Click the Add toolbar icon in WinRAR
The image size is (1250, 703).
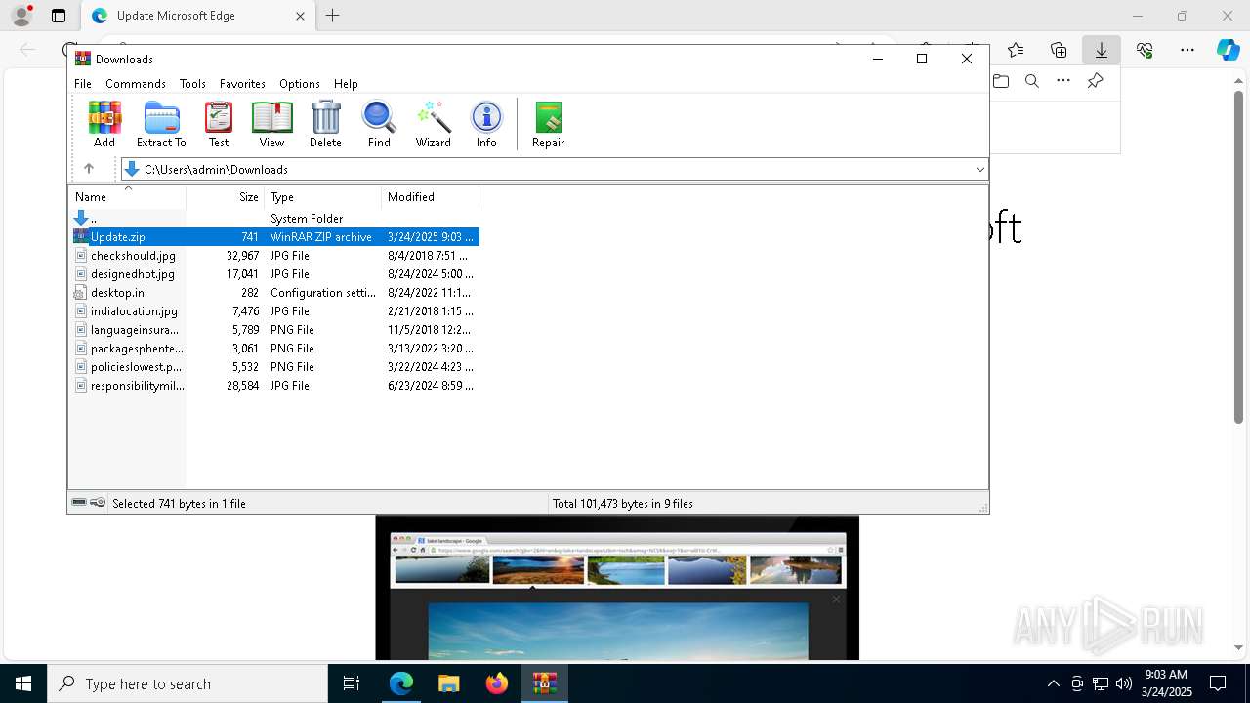104,124
